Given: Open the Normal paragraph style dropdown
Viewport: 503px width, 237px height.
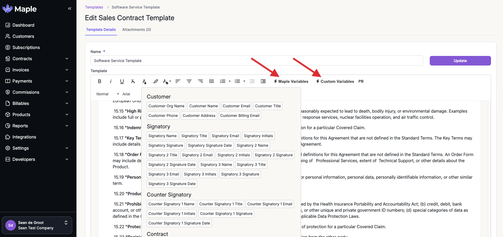Looking at the screenshot, I should point(108,94).
